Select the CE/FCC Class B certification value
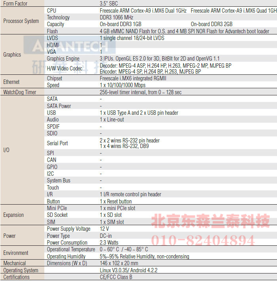Screen dimensions: 277x281 116,277
